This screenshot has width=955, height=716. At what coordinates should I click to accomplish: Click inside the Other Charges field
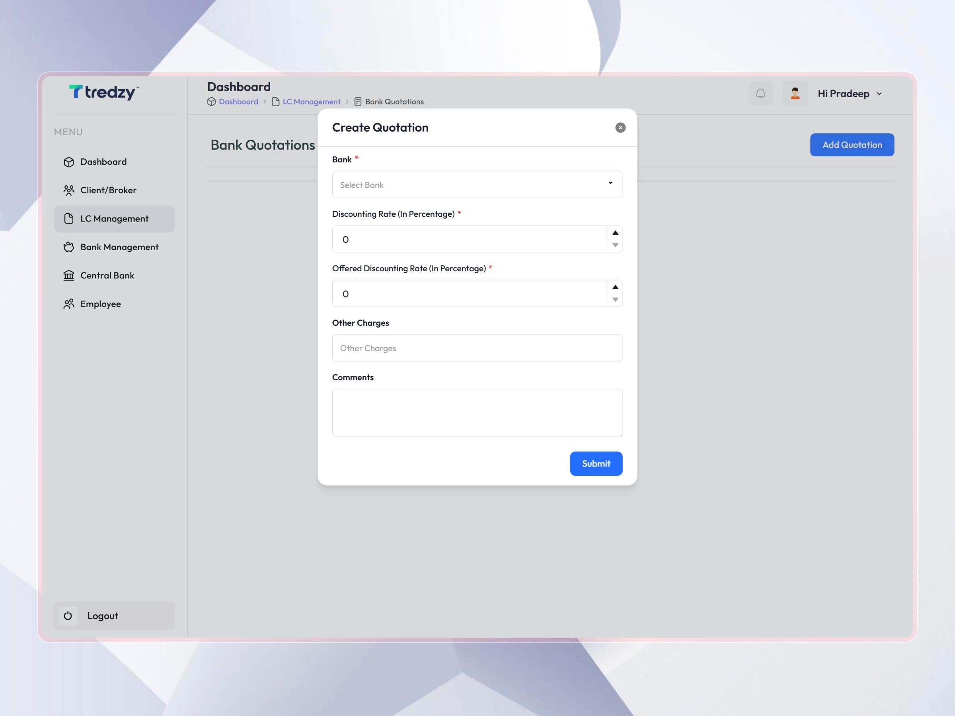477,348
